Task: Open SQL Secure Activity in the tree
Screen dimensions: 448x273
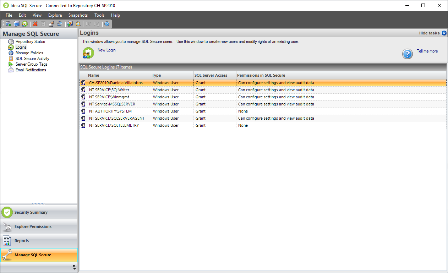Action: click(x=32, y=59)
